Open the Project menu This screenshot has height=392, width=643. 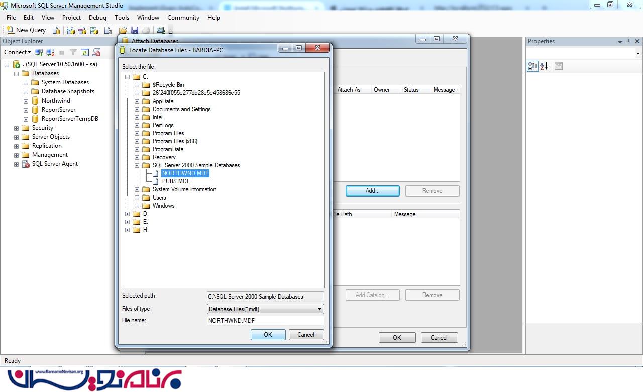71,17
